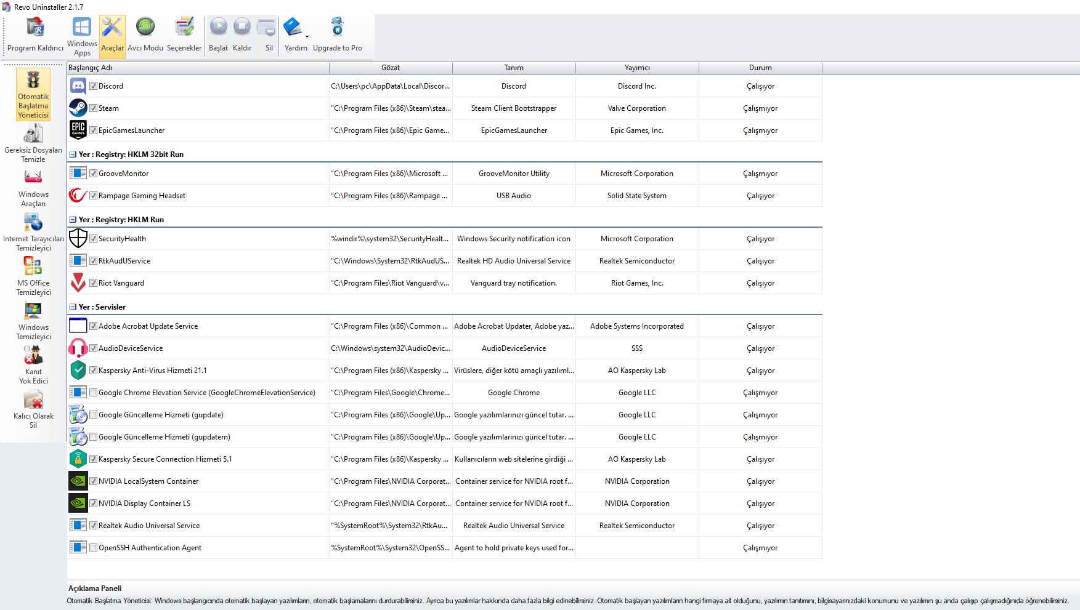
Task: Open MS Office Temizleyici tool
Action: [x=33, y=276]
